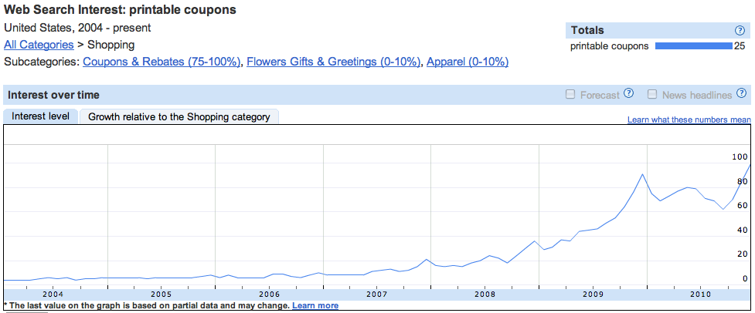This screenshot has height=313, width=755.
Task: Click Learn what these numbers mean link
Action: [689, 119]
